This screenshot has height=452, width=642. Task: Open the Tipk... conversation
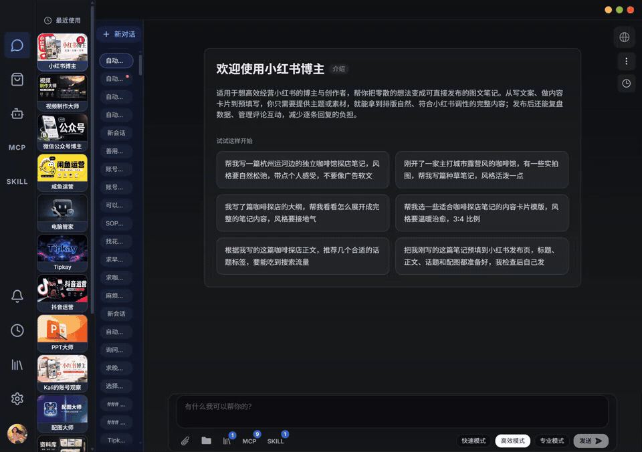[x=116, y=440]
